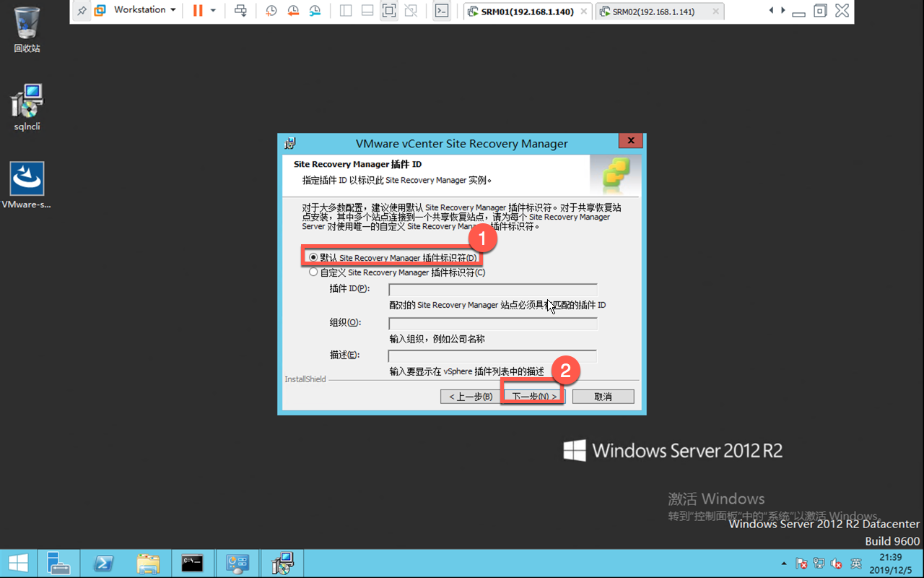Open the Workstation menu dropdown
Image resolution: width=924 pixels, height=578 pixels.
[145, 10]
